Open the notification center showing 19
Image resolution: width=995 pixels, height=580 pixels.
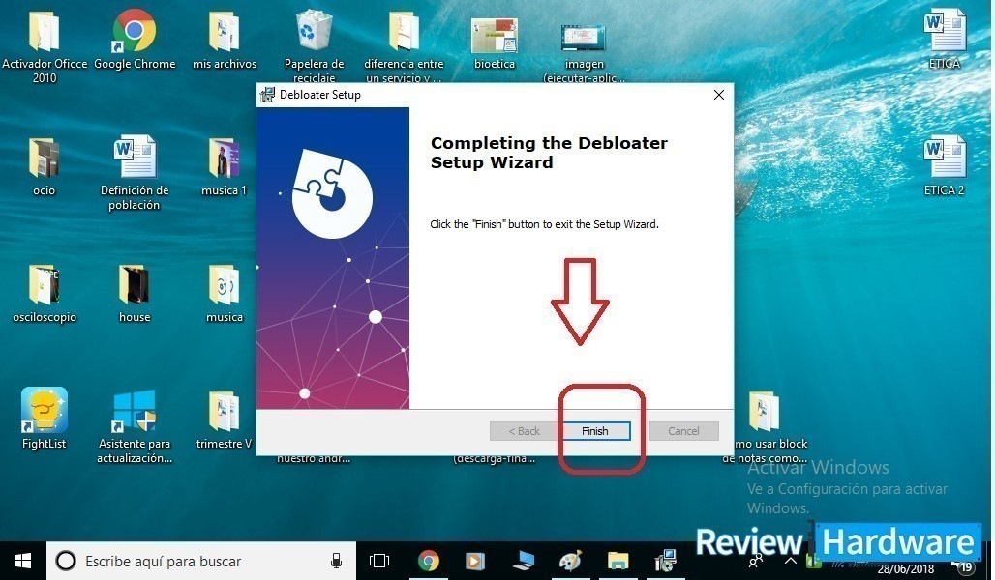tap(965, 565)
